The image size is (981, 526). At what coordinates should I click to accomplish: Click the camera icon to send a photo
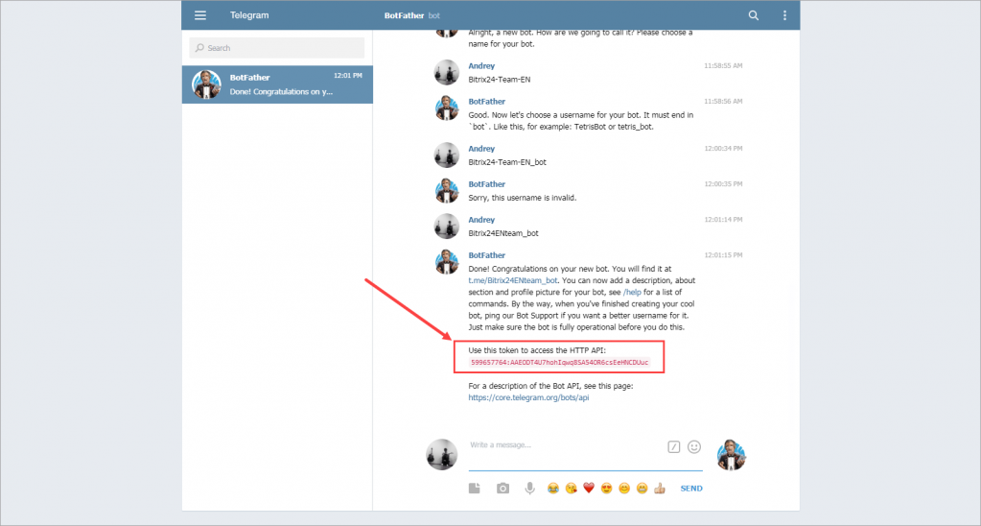click(502, 489)
